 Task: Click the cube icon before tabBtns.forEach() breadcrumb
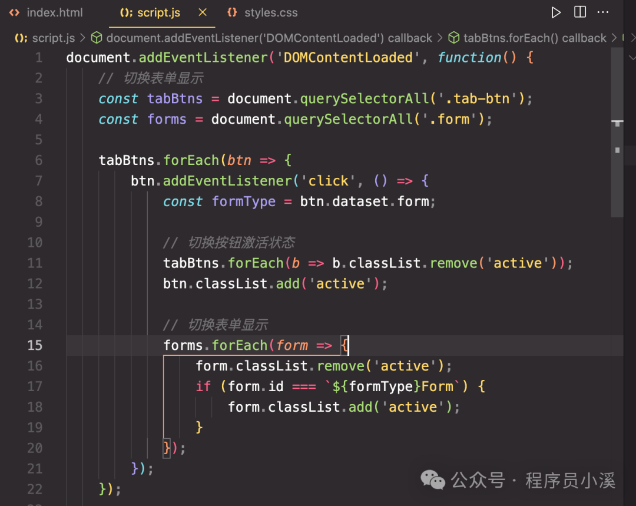click(454, 38)
